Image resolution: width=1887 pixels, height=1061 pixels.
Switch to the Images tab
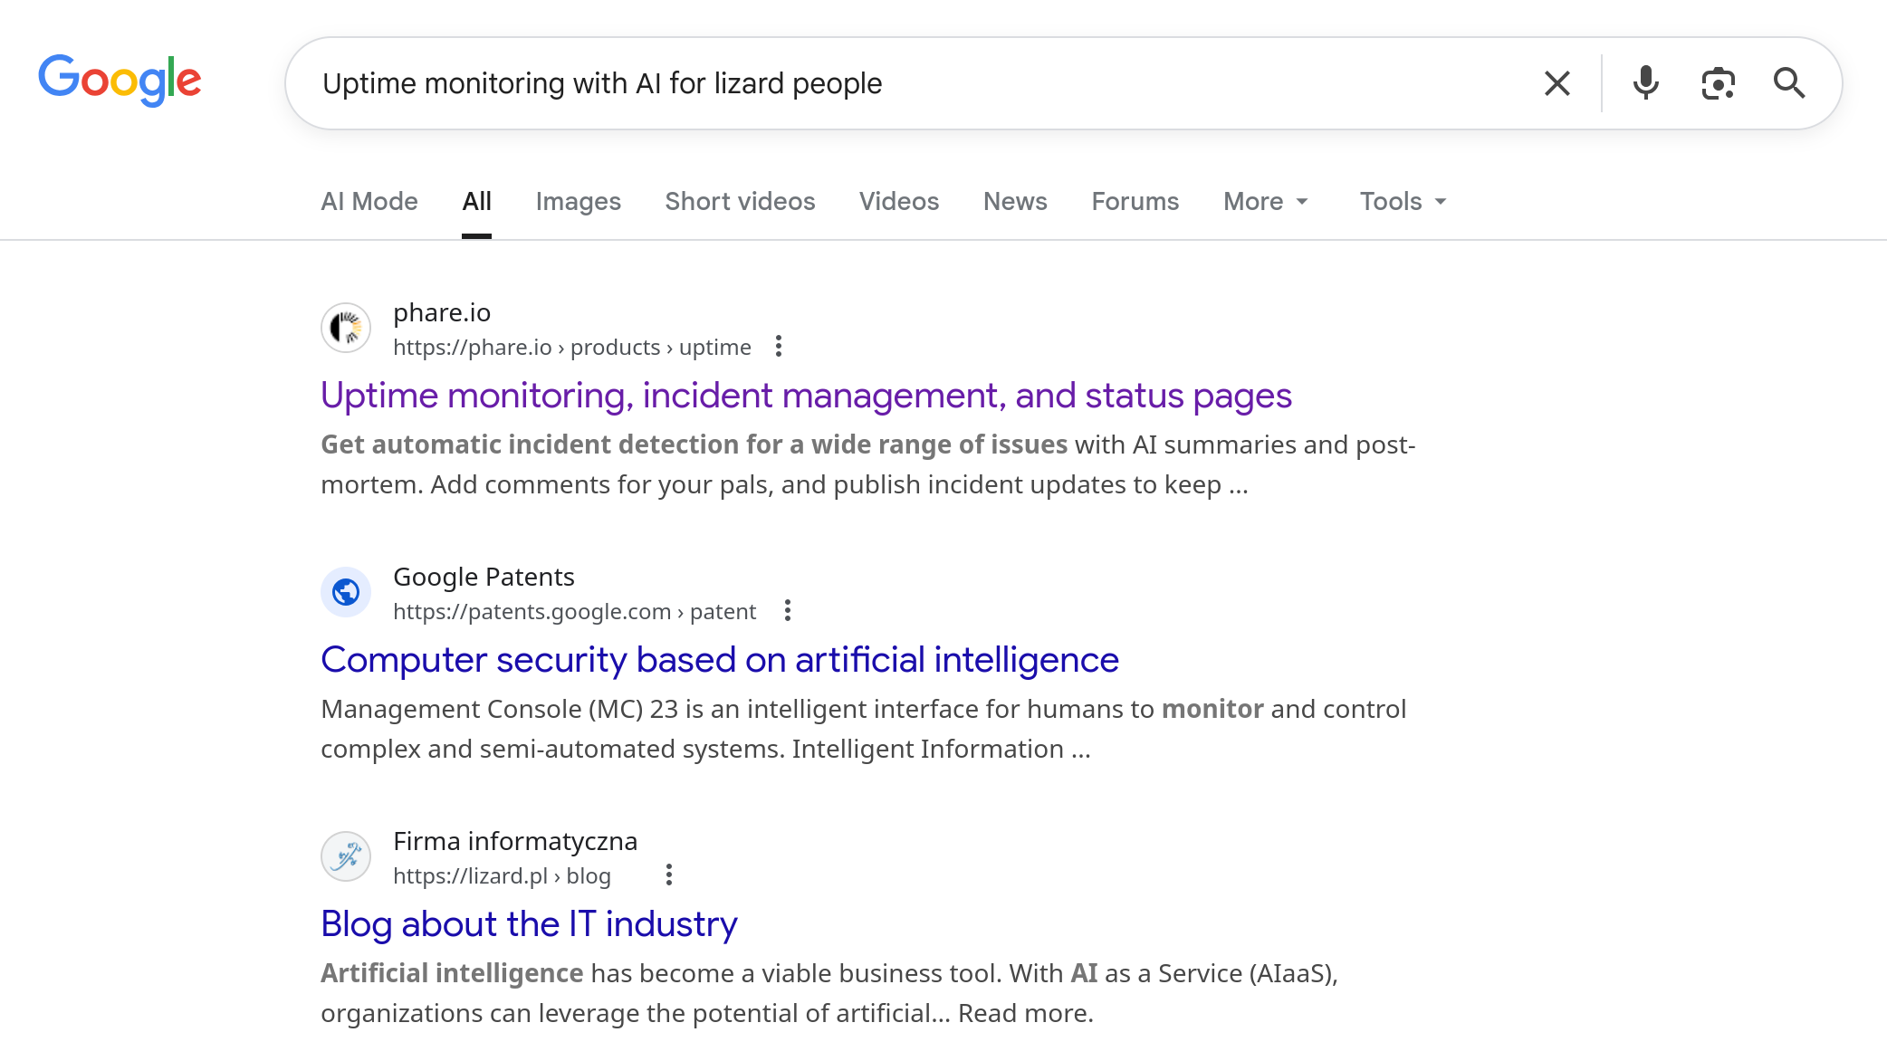pos(578,201)
